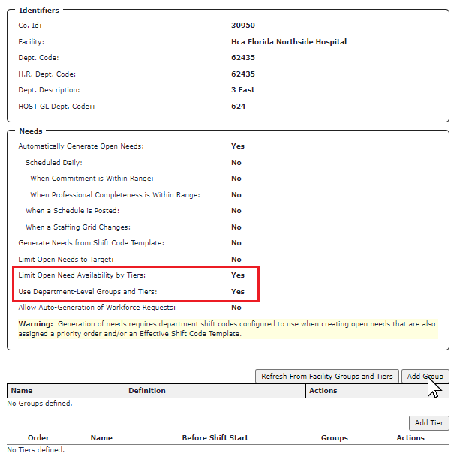Image resolution: width=454 pixels, height=469 pixels.
Task: Click the When Commitment is Within Range label
Action: click(92, 179)
